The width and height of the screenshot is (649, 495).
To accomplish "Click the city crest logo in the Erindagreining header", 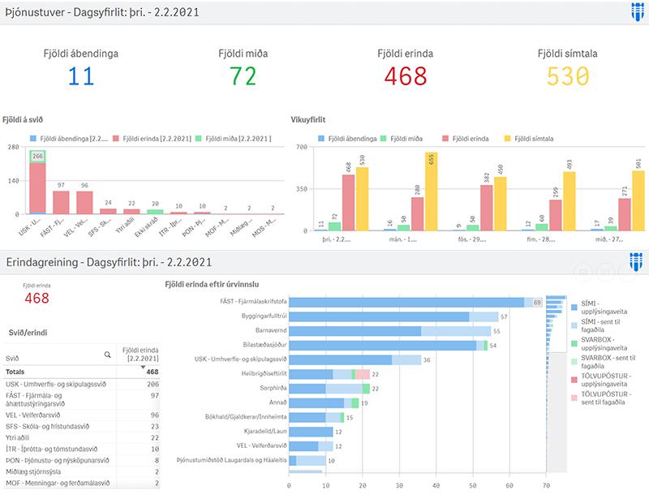I will pos(636,262).
